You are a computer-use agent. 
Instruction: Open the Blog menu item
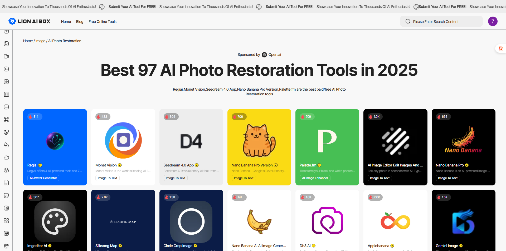[x=80, y=22]
